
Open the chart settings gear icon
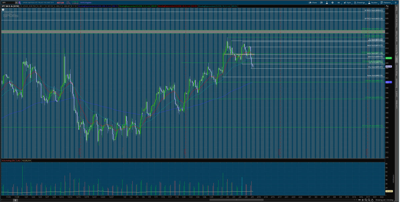pyautogui.click(x=332, y=3)
